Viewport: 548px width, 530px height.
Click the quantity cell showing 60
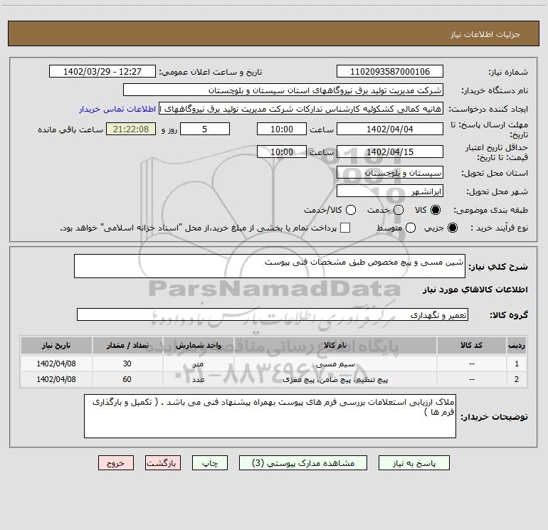coord(127,379)
